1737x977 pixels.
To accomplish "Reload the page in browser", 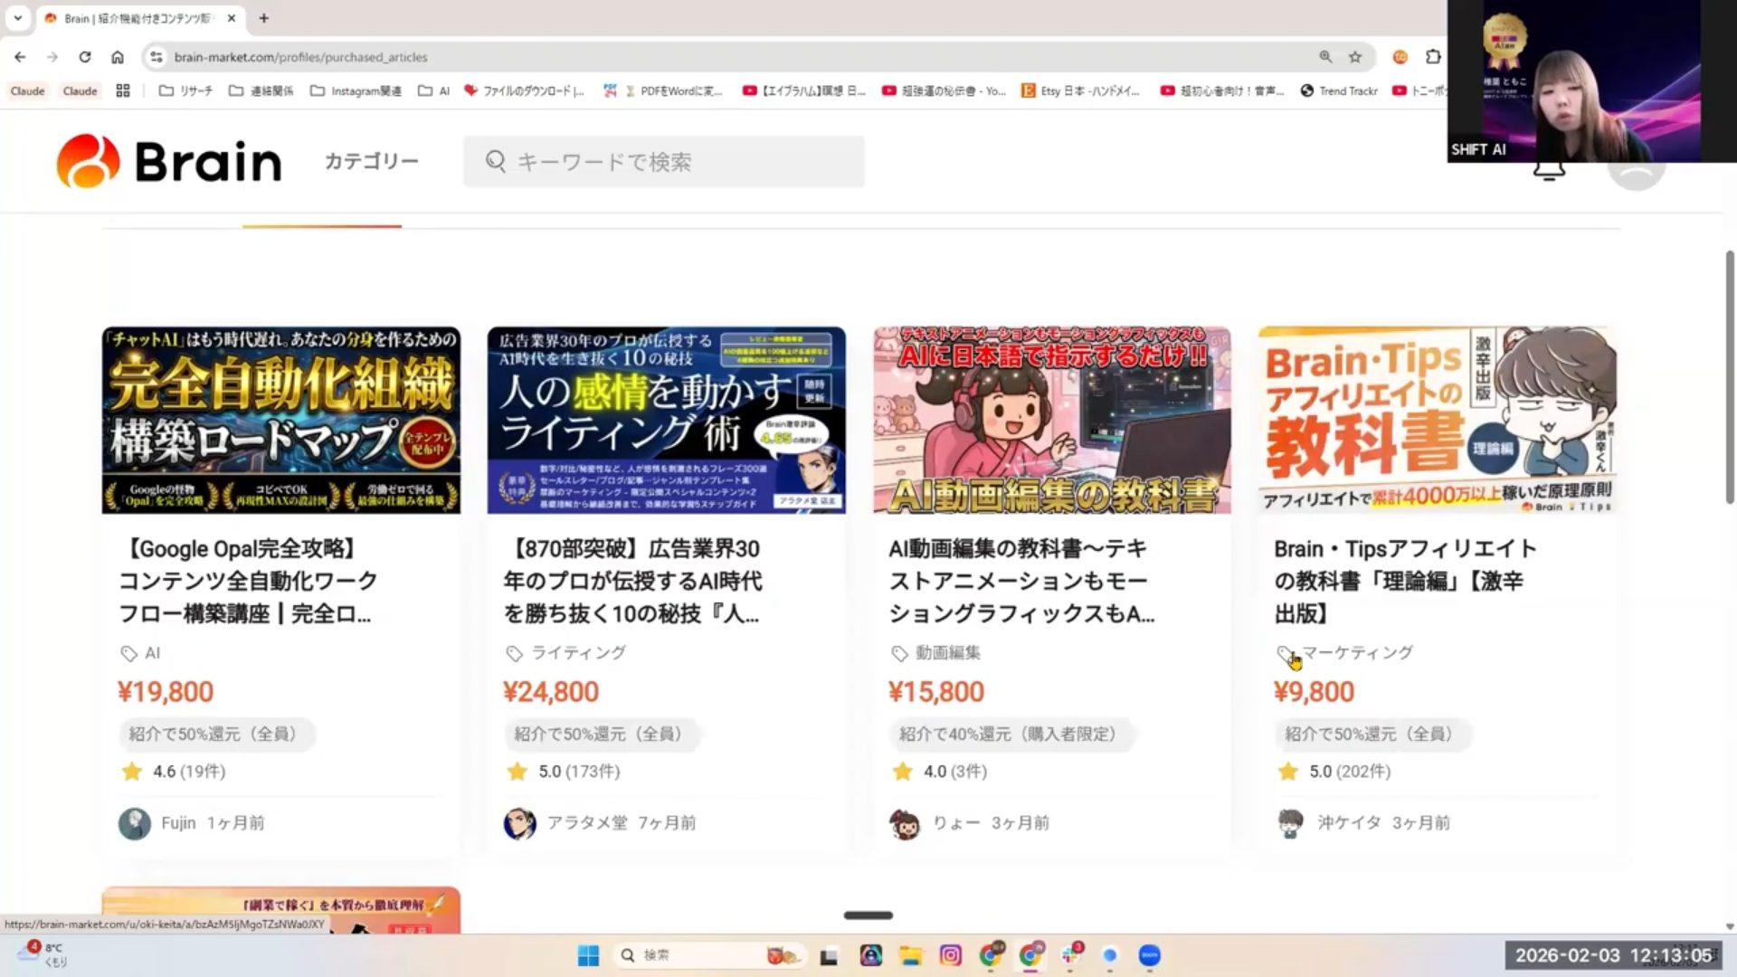I will pyautogui.click(x=84, y=57).
